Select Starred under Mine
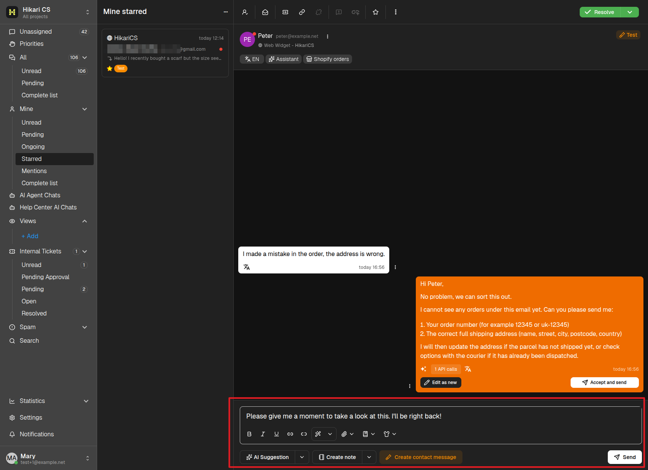The image size is (648, 470). [55, 159]
